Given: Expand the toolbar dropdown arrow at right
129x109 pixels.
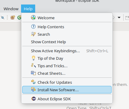Looking at the screenshot, I should pos(119,17).
